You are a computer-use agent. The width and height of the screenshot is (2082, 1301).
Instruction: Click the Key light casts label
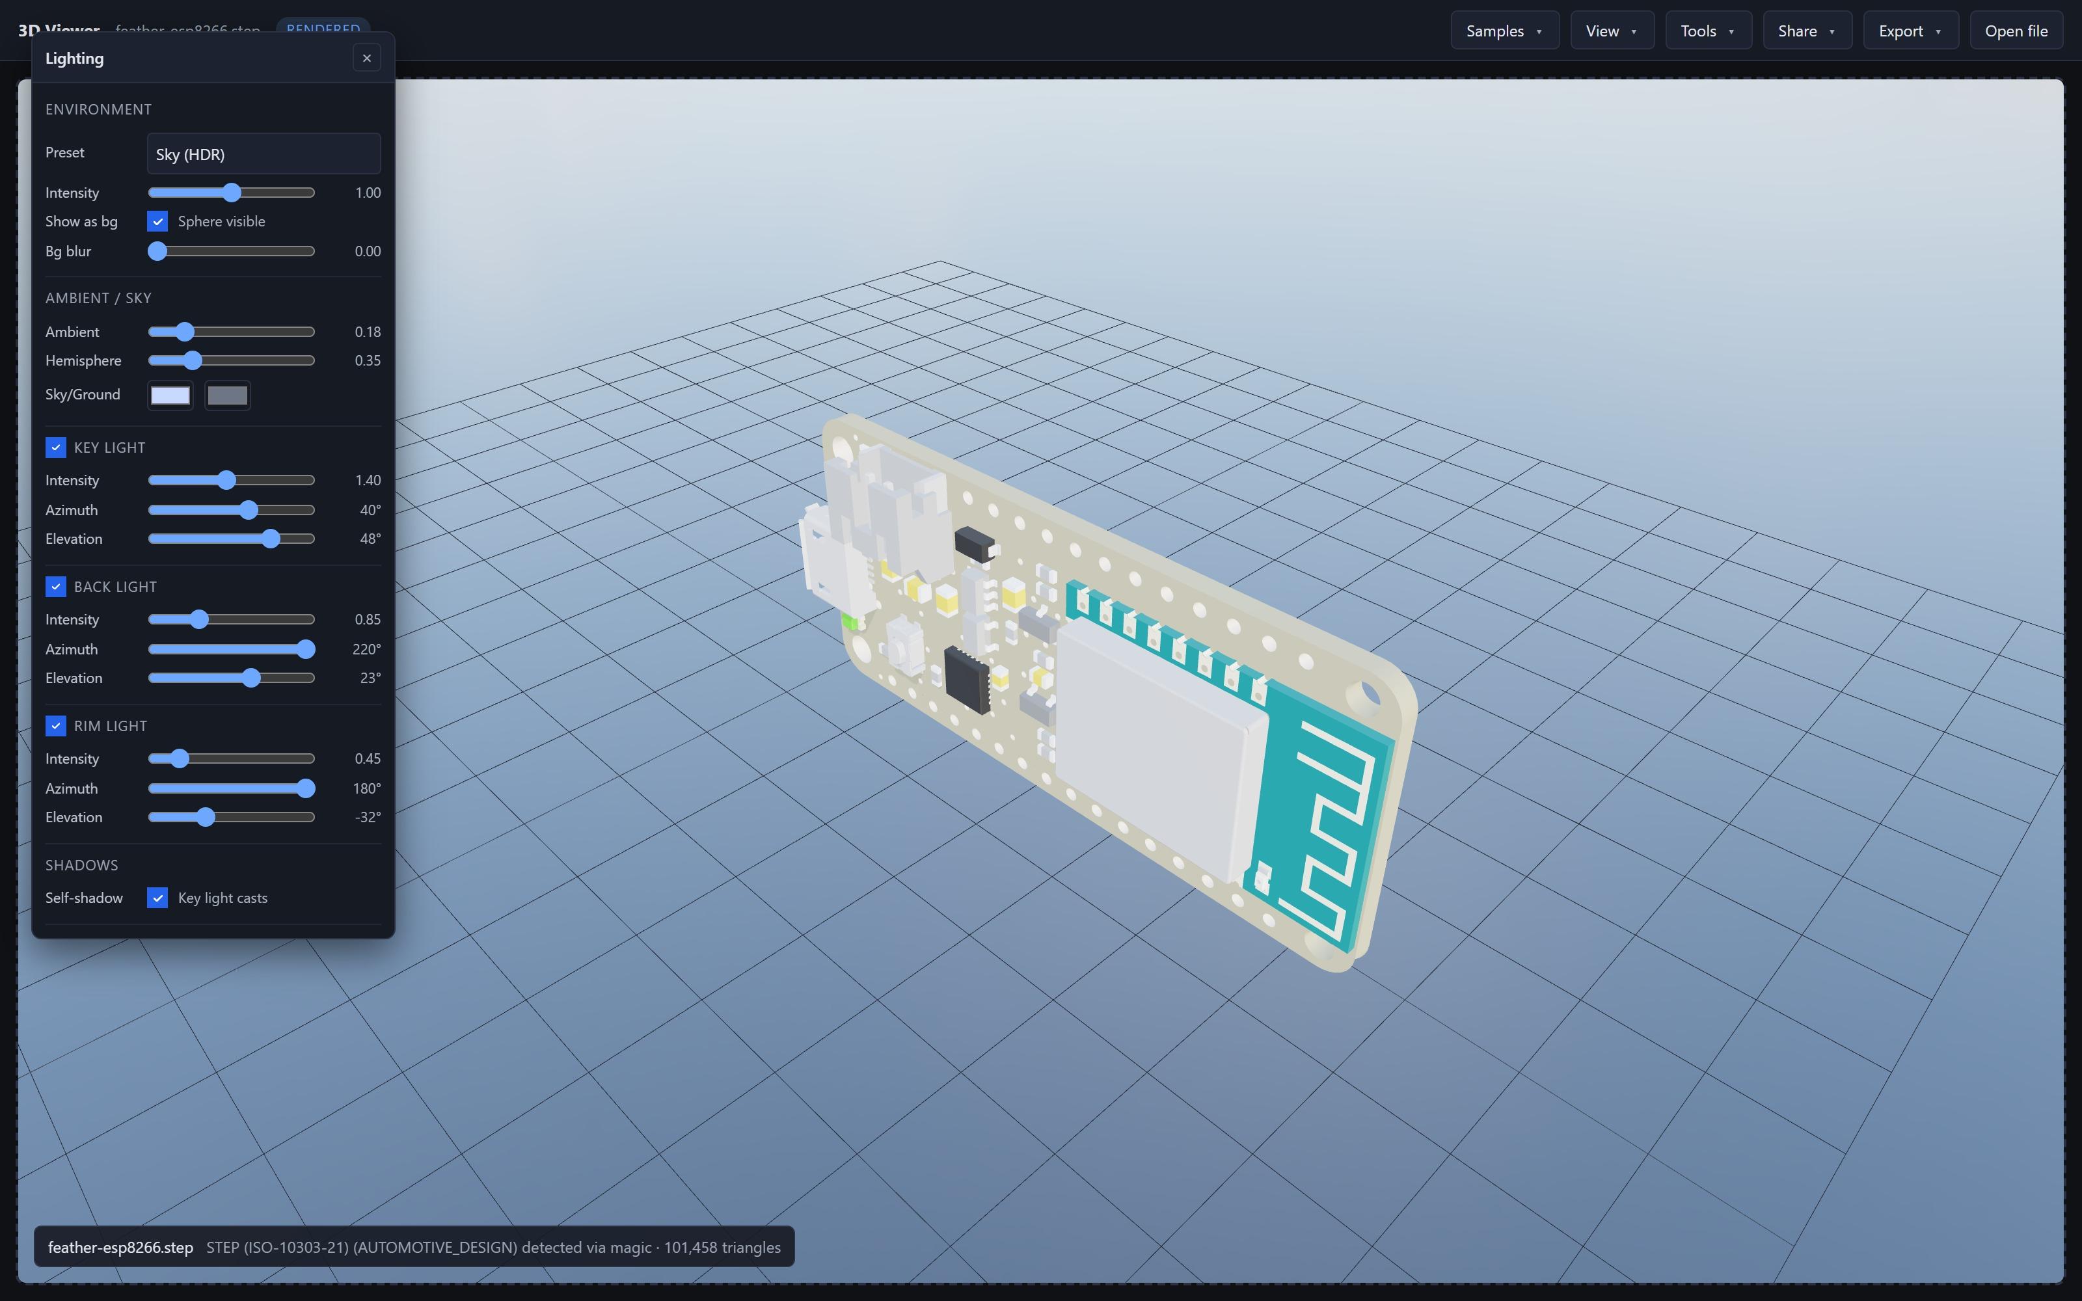(223, 898)
